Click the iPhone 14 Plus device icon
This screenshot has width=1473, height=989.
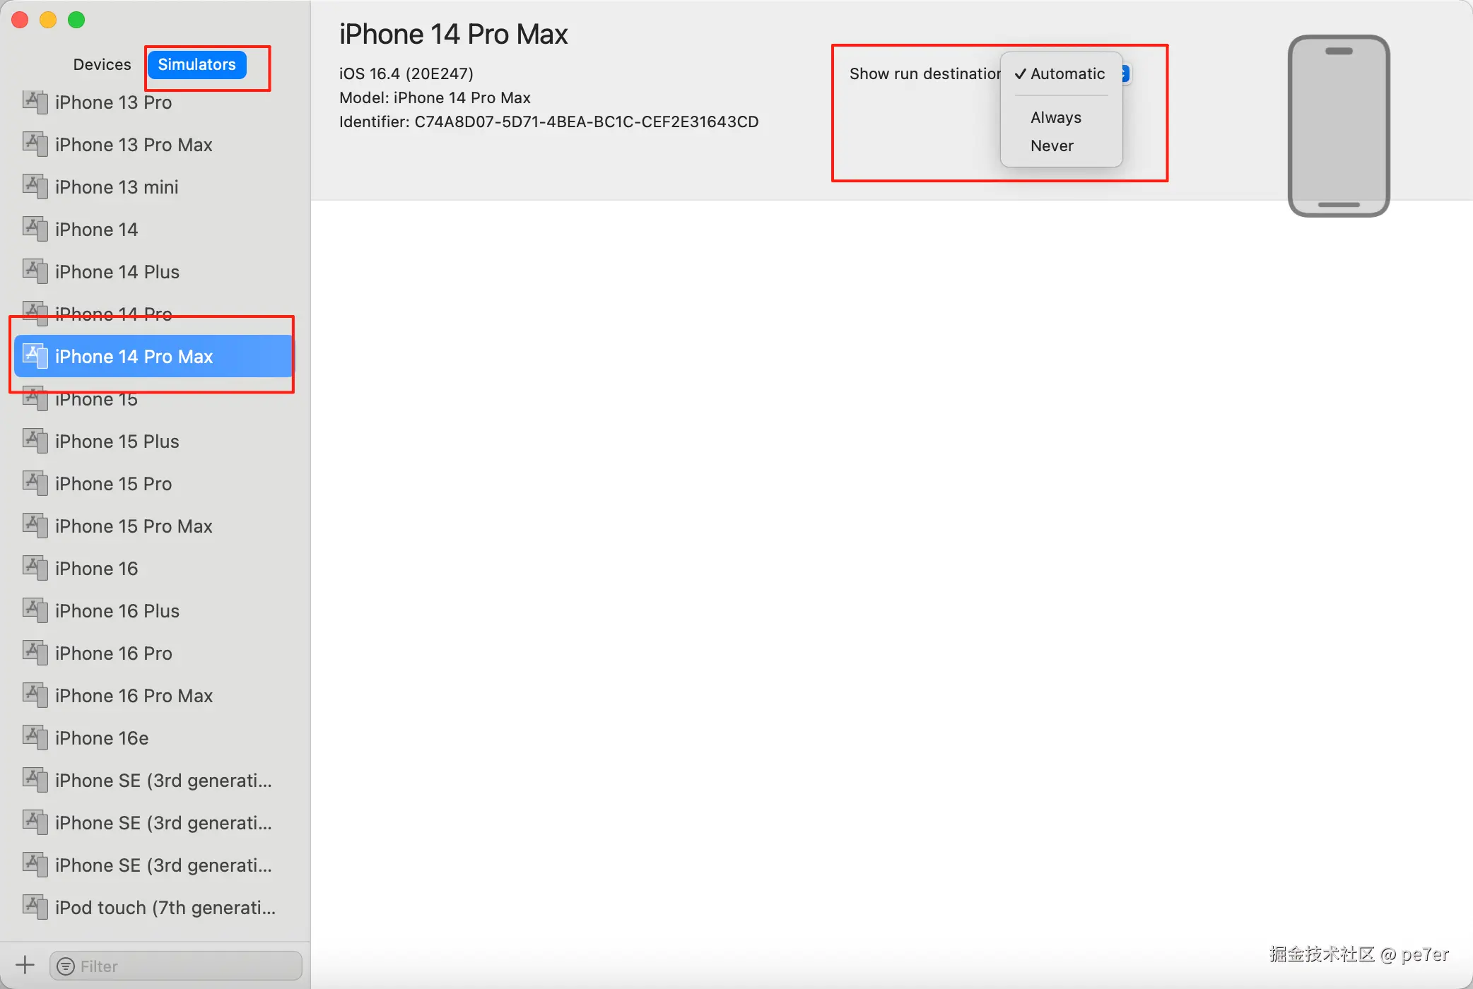click(35, 271)
